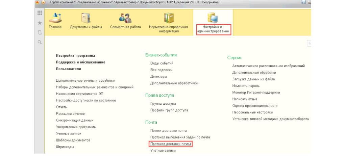Screen dimensions: 346x156
Task: Open main menu dropdown arrow in title bar
Action: point(43,2)
